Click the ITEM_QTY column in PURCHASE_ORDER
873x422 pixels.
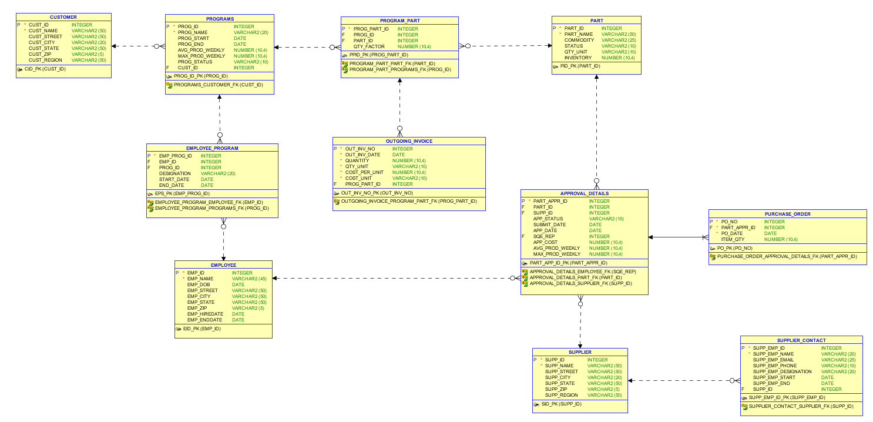[x=733, y=239]
